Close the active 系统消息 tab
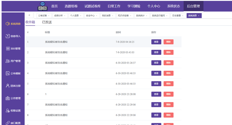Screen dimensions: 232x125 (x=199, y=16)
